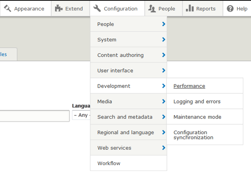251x174 pixels.
Task: Expand the Media submenu arrow
Action: 164,102
